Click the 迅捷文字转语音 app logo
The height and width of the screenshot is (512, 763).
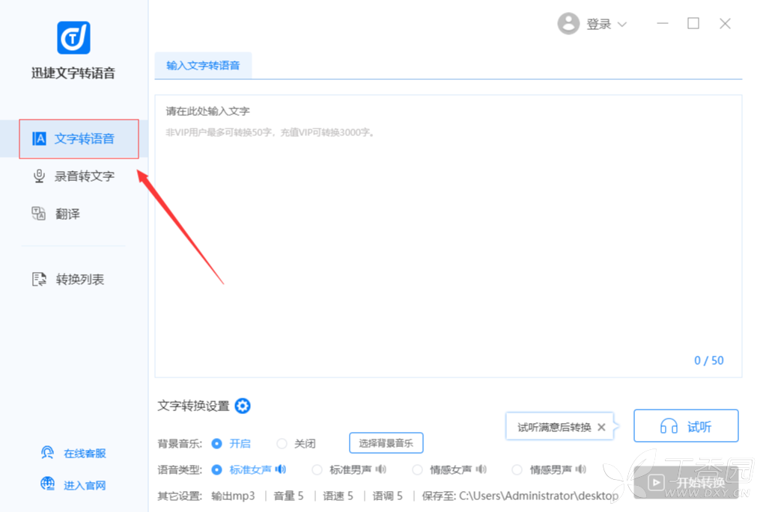[x=73, y=37]
